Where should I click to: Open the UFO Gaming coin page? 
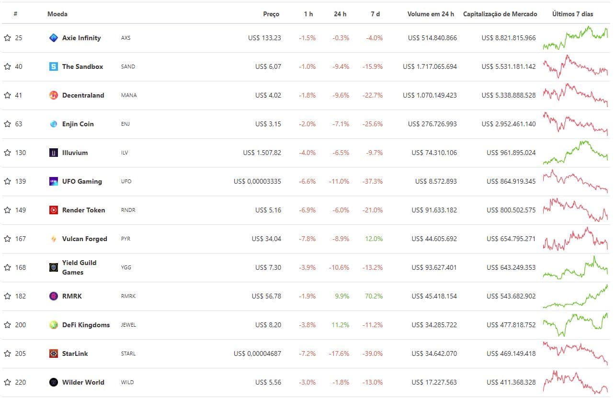[x=82, y=181]
